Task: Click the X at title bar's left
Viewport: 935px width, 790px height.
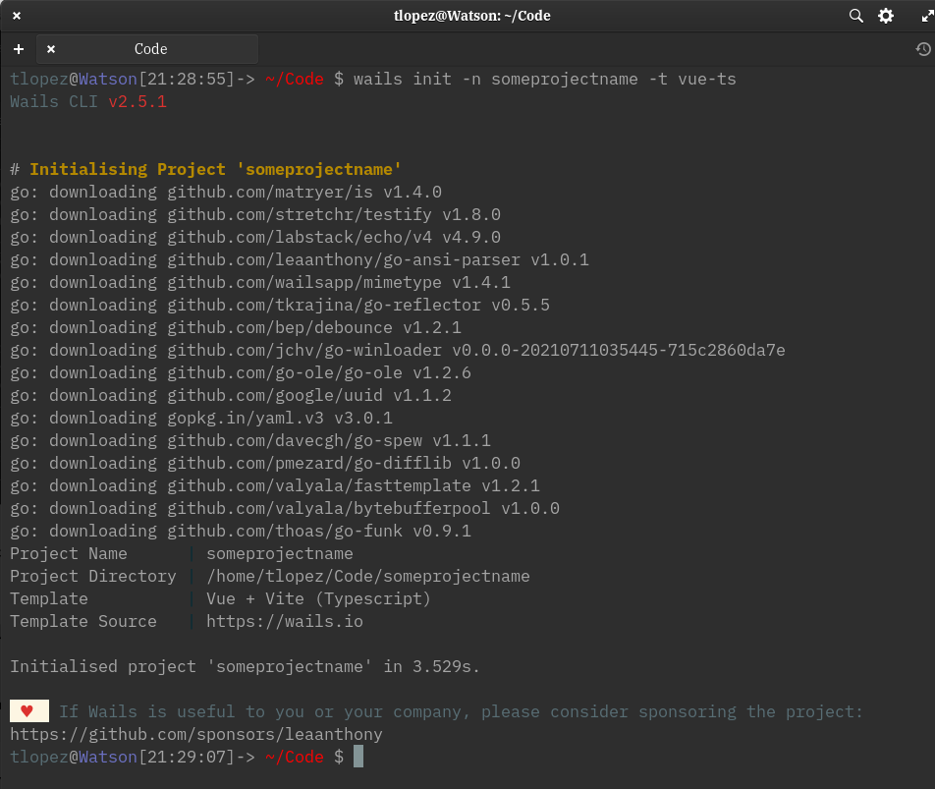Action: point(17,16)
